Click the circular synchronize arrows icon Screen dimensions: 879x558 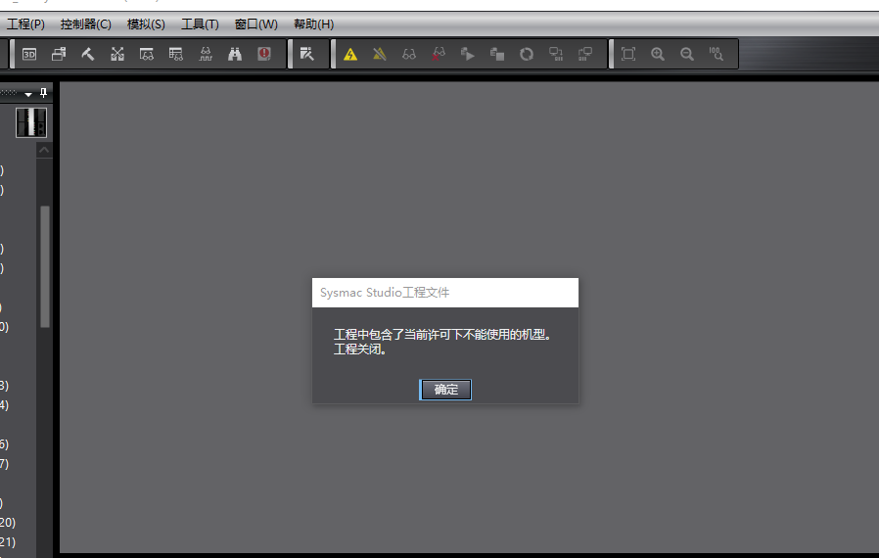527,54
